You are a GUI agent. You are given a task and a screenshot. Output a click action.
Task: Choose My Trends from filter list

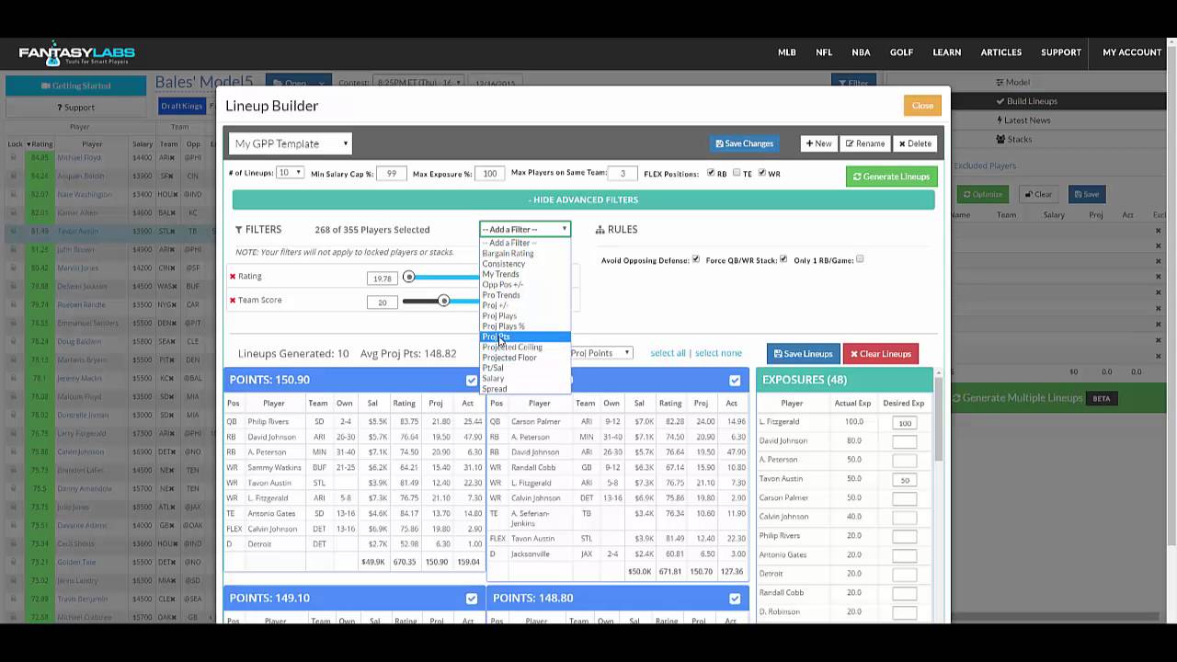pyautogui.click(x=500, y=274)
